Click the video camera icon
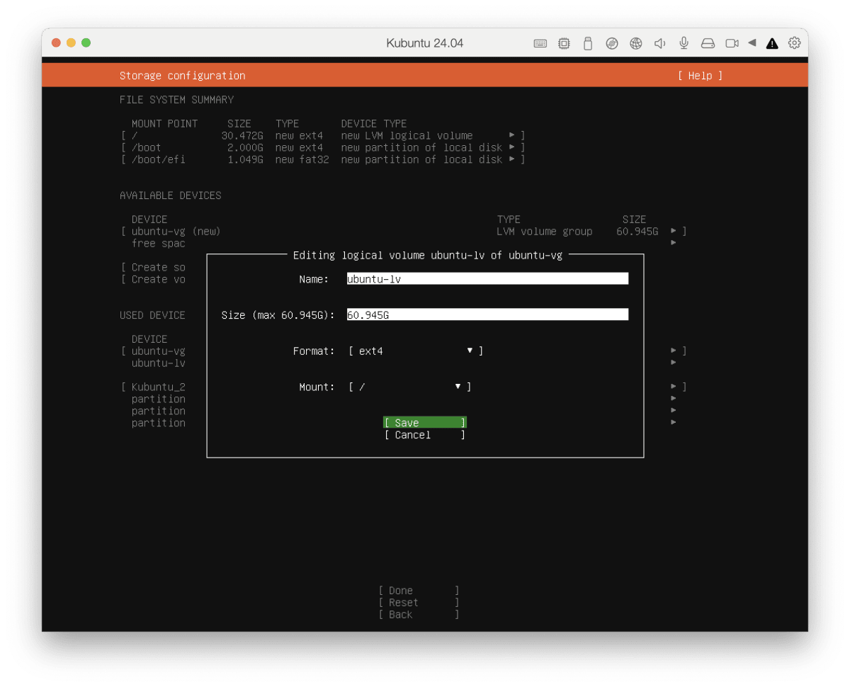 click(732, 43)
